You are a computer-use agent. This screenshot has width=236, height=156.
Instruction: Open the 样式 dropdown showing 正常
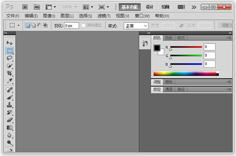click(x=136, y=26)
